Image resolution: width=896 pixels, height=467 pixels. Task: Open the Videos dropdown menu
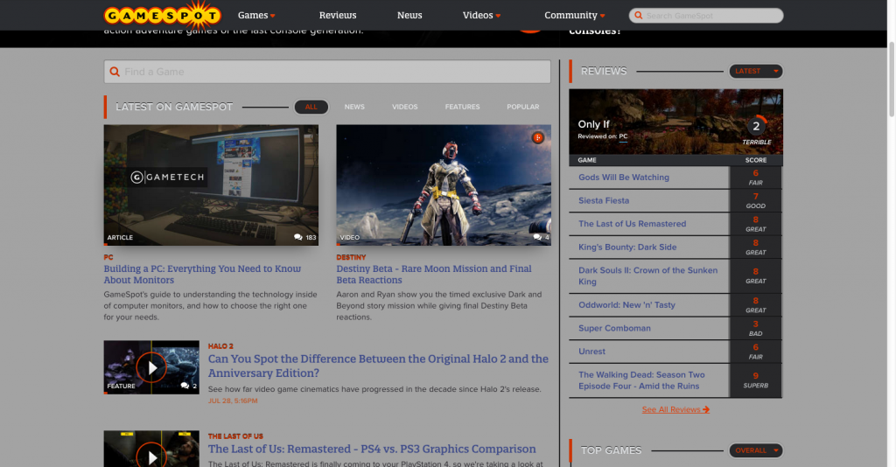point(482,16)
